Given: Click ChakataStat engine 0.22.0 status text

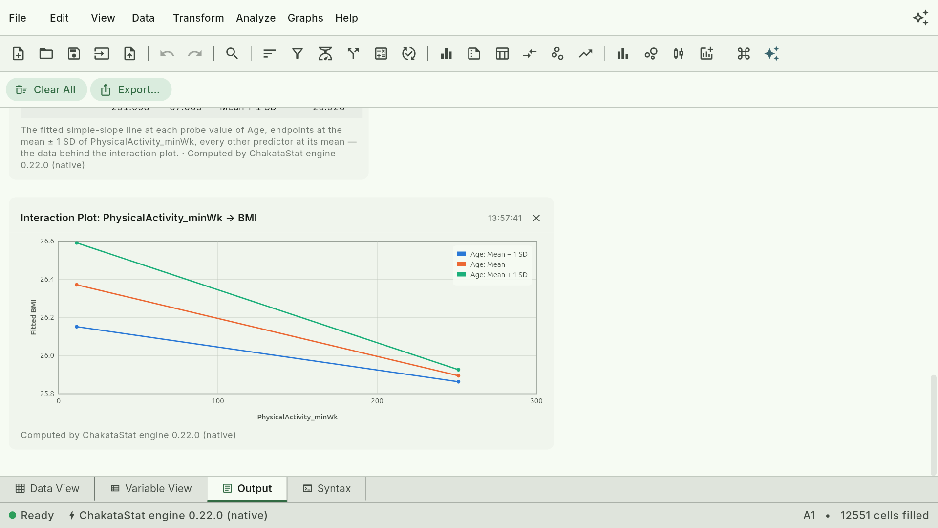Looking at the screenshot, I should tap(168, 516).
